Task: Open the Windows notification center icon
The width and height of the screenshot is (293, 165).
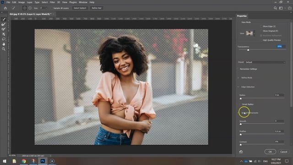Action: [x=287, y=161]
